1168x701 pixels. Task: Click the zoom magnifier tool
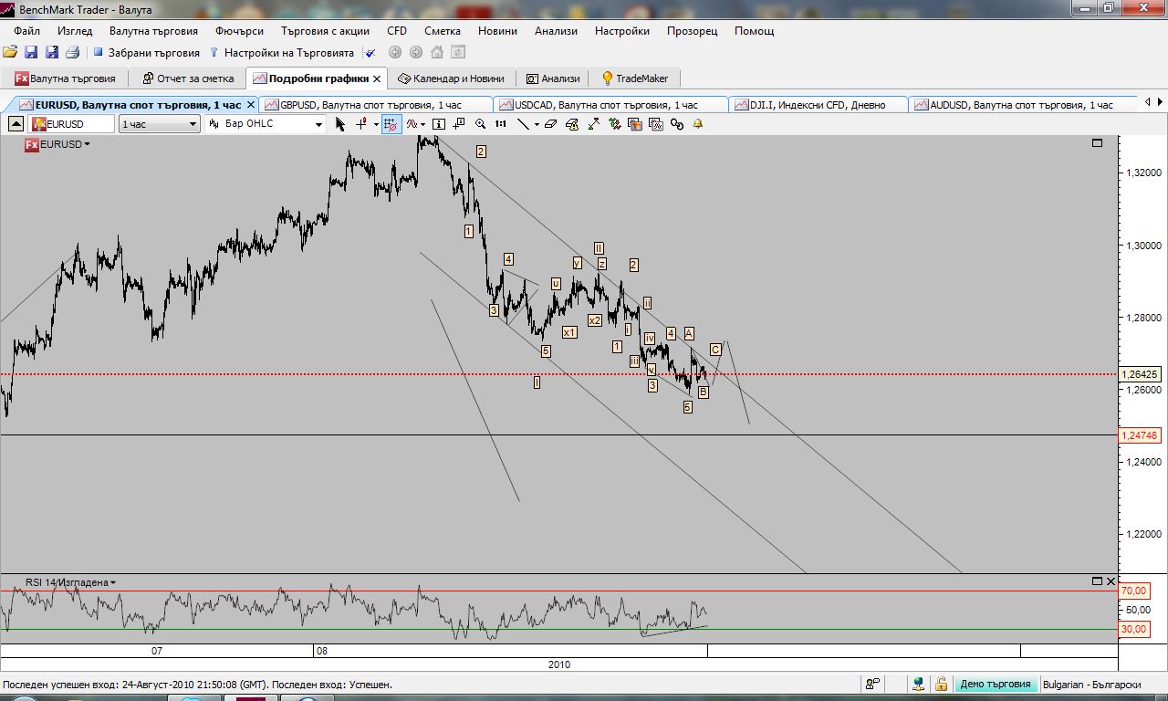tap(480, 124)
